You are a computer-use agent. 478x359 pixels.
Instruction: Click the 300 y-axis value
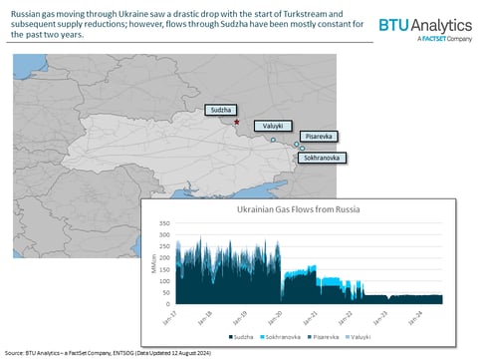click(x=164, y=234)
